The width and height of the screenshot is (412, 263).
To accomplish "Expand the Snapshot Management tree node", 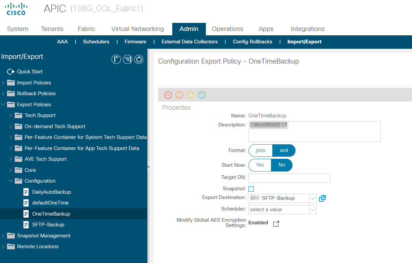I will point(3,236).
